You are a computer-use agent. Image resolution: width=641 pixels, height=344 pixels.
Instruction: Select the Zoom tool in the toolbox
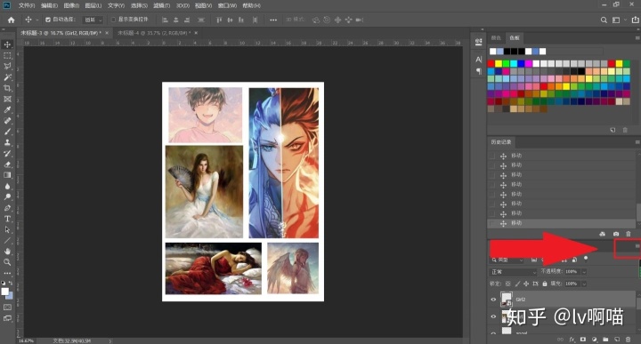click(x=7, y=262)
